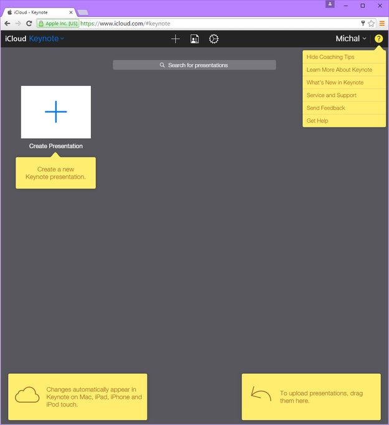Choose What's New in Keynote
This screenshot has width=389, height=425.
point(344,82)
